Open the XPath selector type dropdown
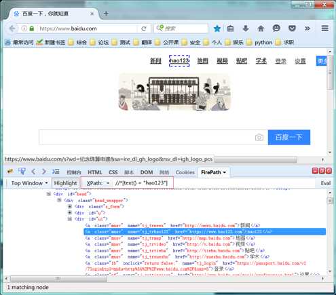Screen dimensions: 336x295 coord(108,183)
